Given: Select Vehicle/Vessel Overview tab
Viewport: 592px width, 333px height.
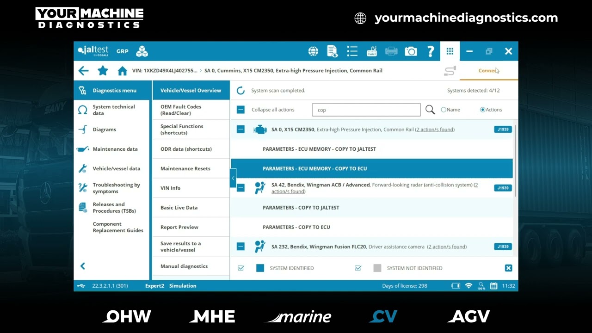Looking at the screenshot, I should (191, 90).
